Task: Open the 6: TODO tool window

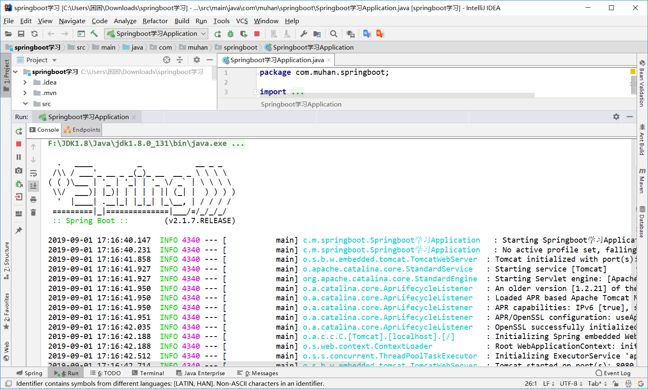Action: pos(105,373)
